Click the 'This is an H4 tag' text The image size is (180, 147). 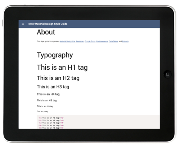[48, 94]
